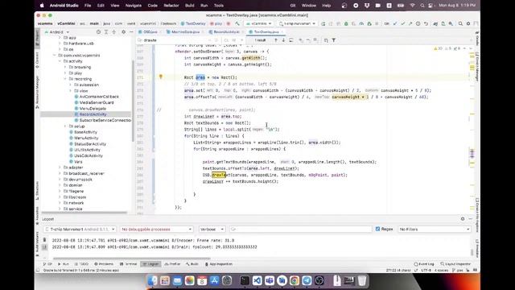Click the build hammer icon in toolbar
The height and width of the screenshot is (290, 515).
tap(237, 23)
